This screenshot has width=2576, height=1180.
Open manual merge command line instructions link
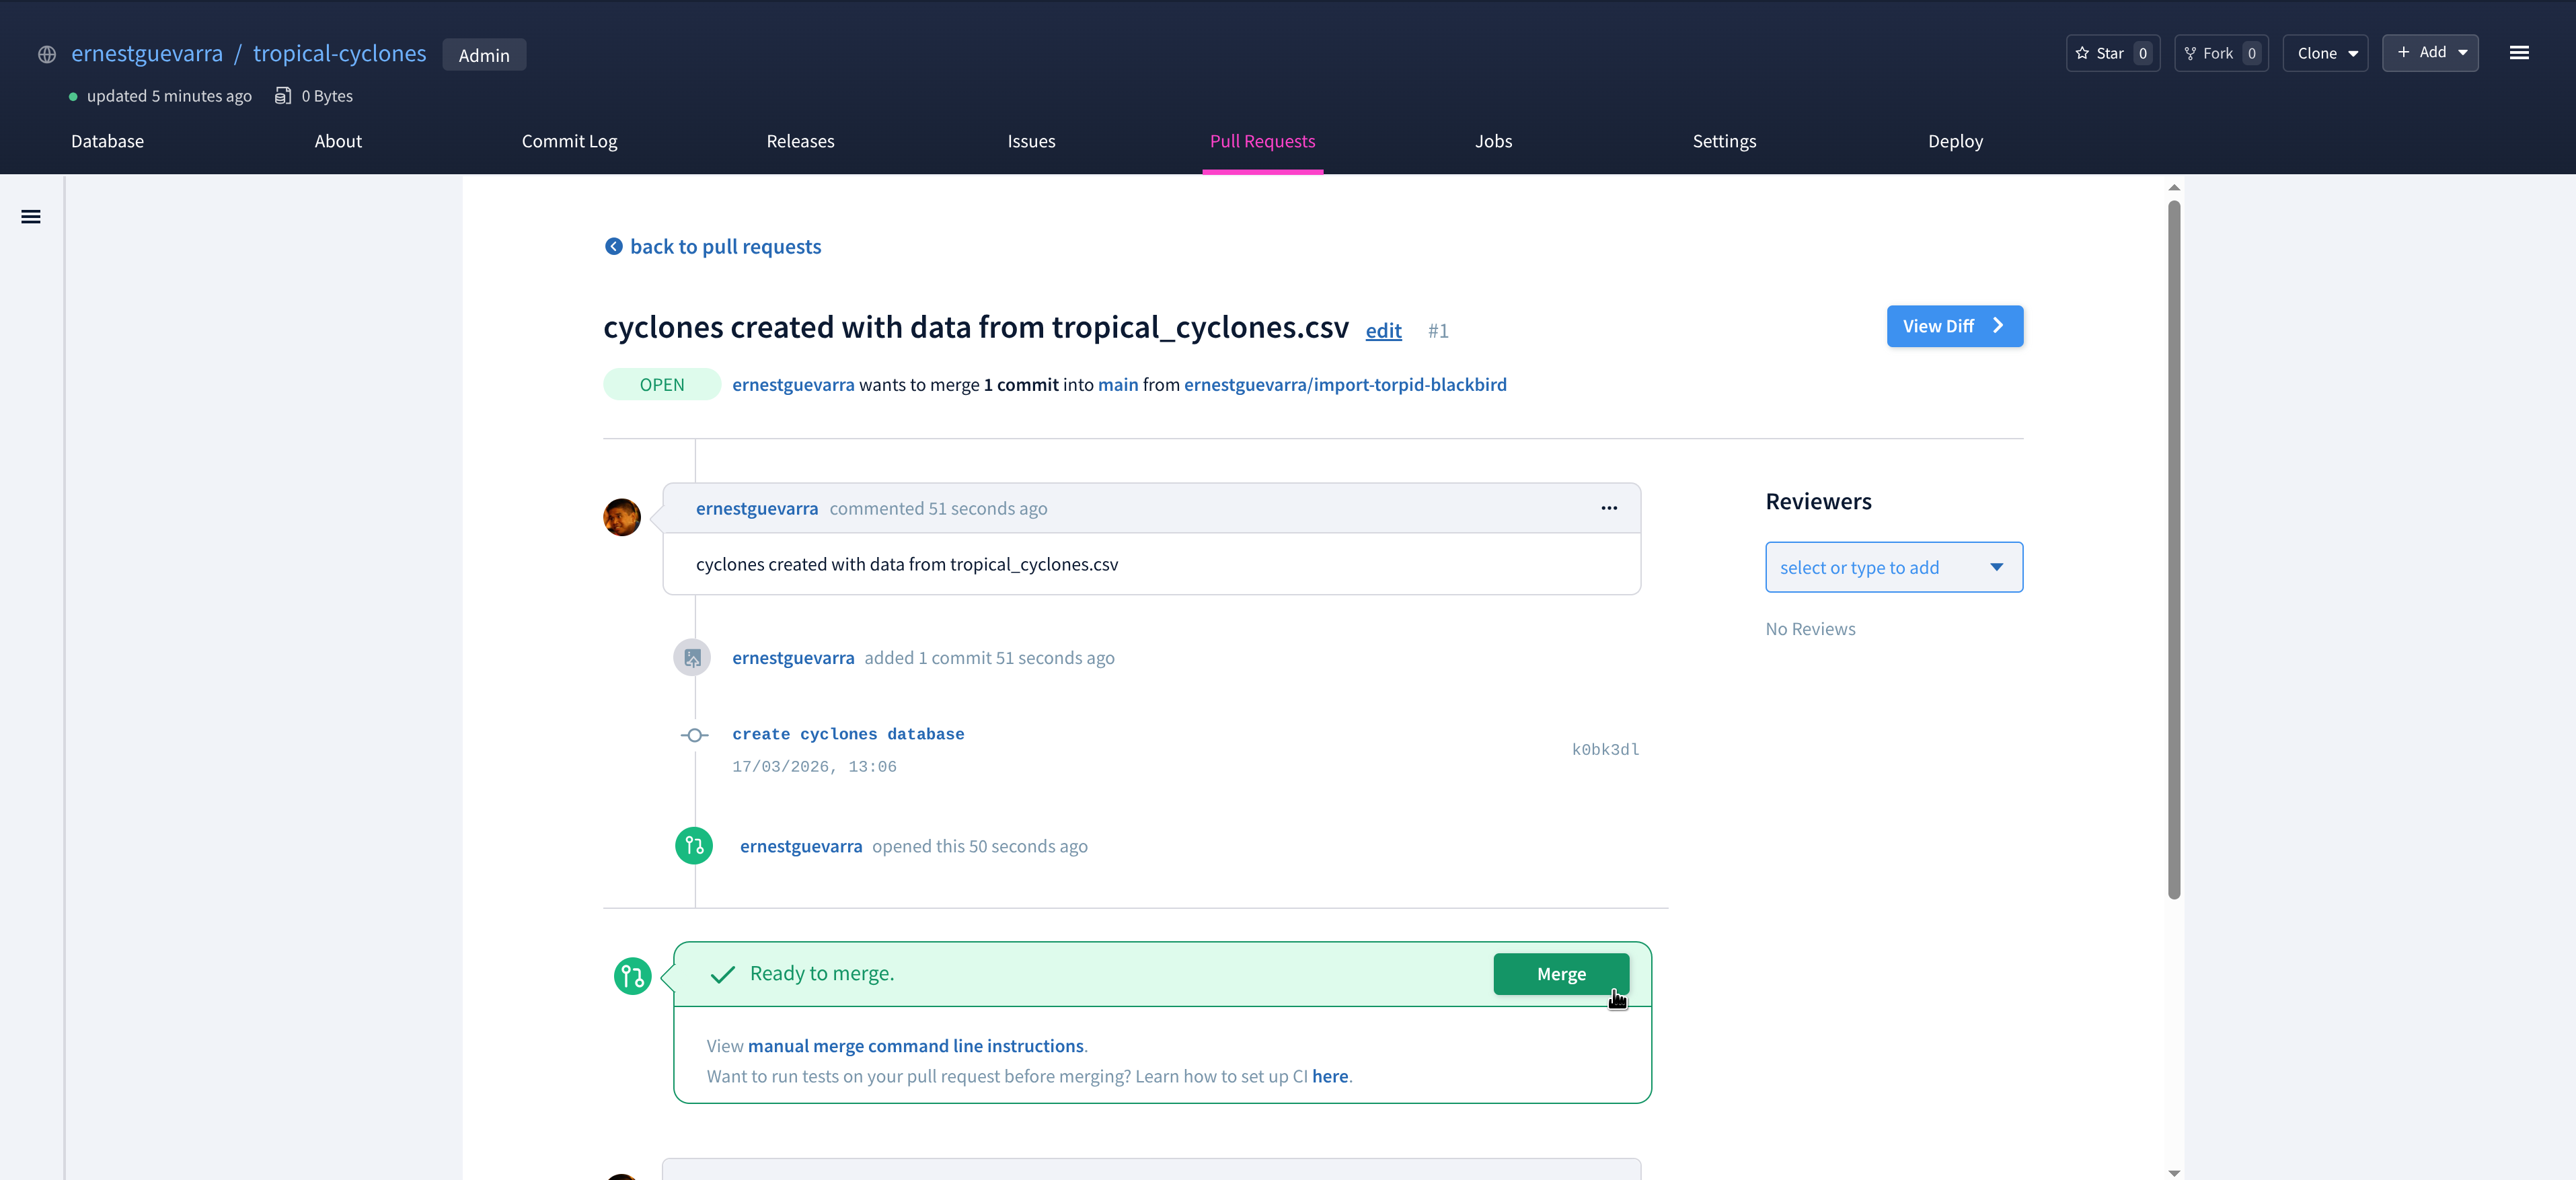click(x=915, y=1045)
